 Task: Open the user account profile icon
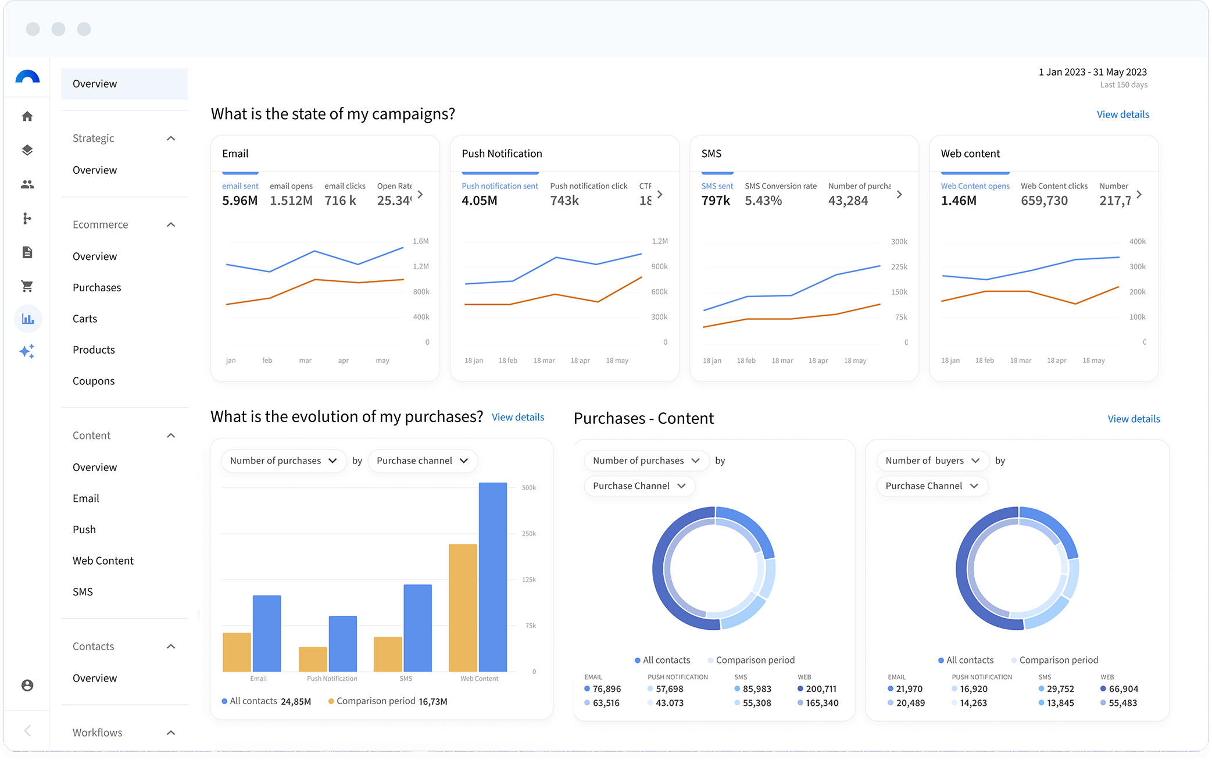tap(27, 685)
